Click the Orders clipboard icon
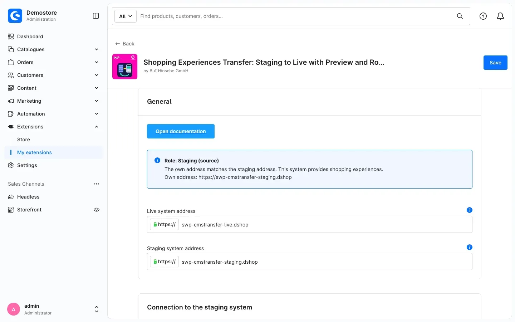The height and width of the screenshot is (322, 515). (x=11, y=62)
